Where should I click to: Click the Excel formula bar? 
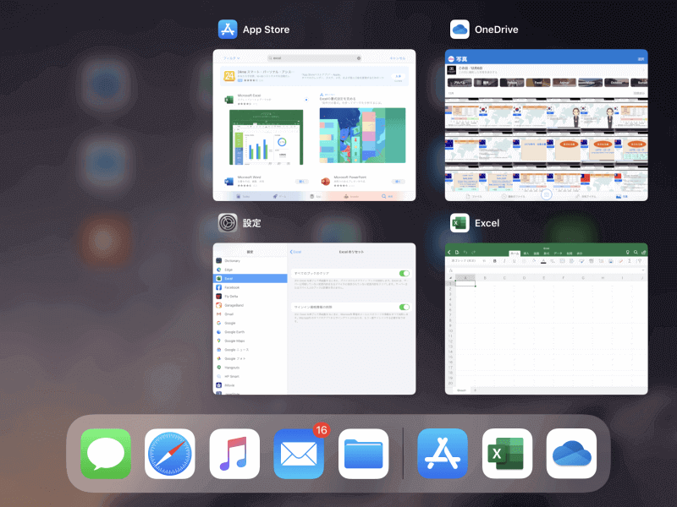tap(546, 270)
